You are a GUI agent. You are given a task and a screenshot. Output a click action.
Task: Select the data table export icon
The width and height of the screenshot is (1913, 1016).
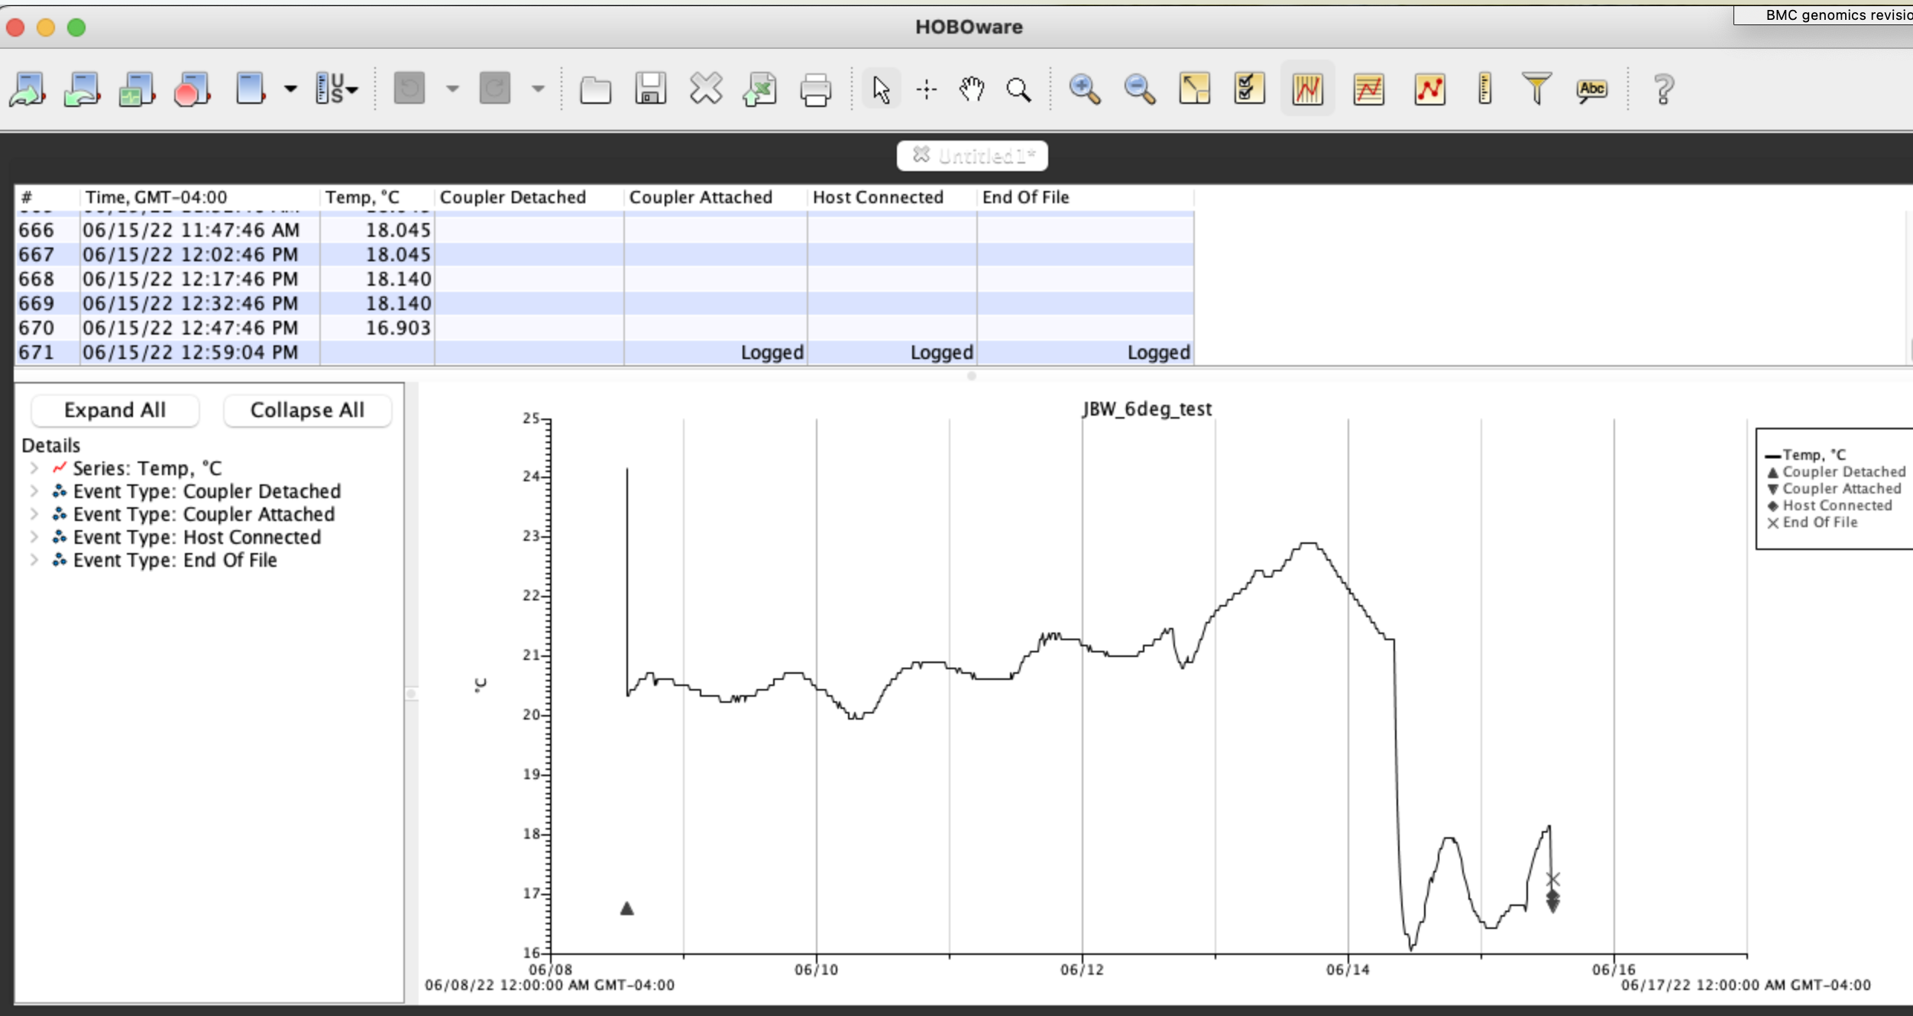(760, 89)
